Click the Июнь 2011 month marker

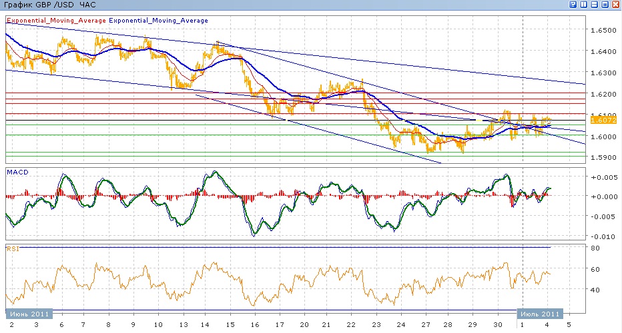29,314
